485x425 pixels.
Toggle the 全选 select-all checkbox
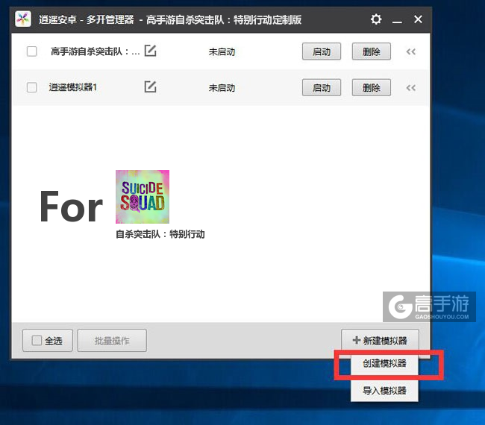37,341
